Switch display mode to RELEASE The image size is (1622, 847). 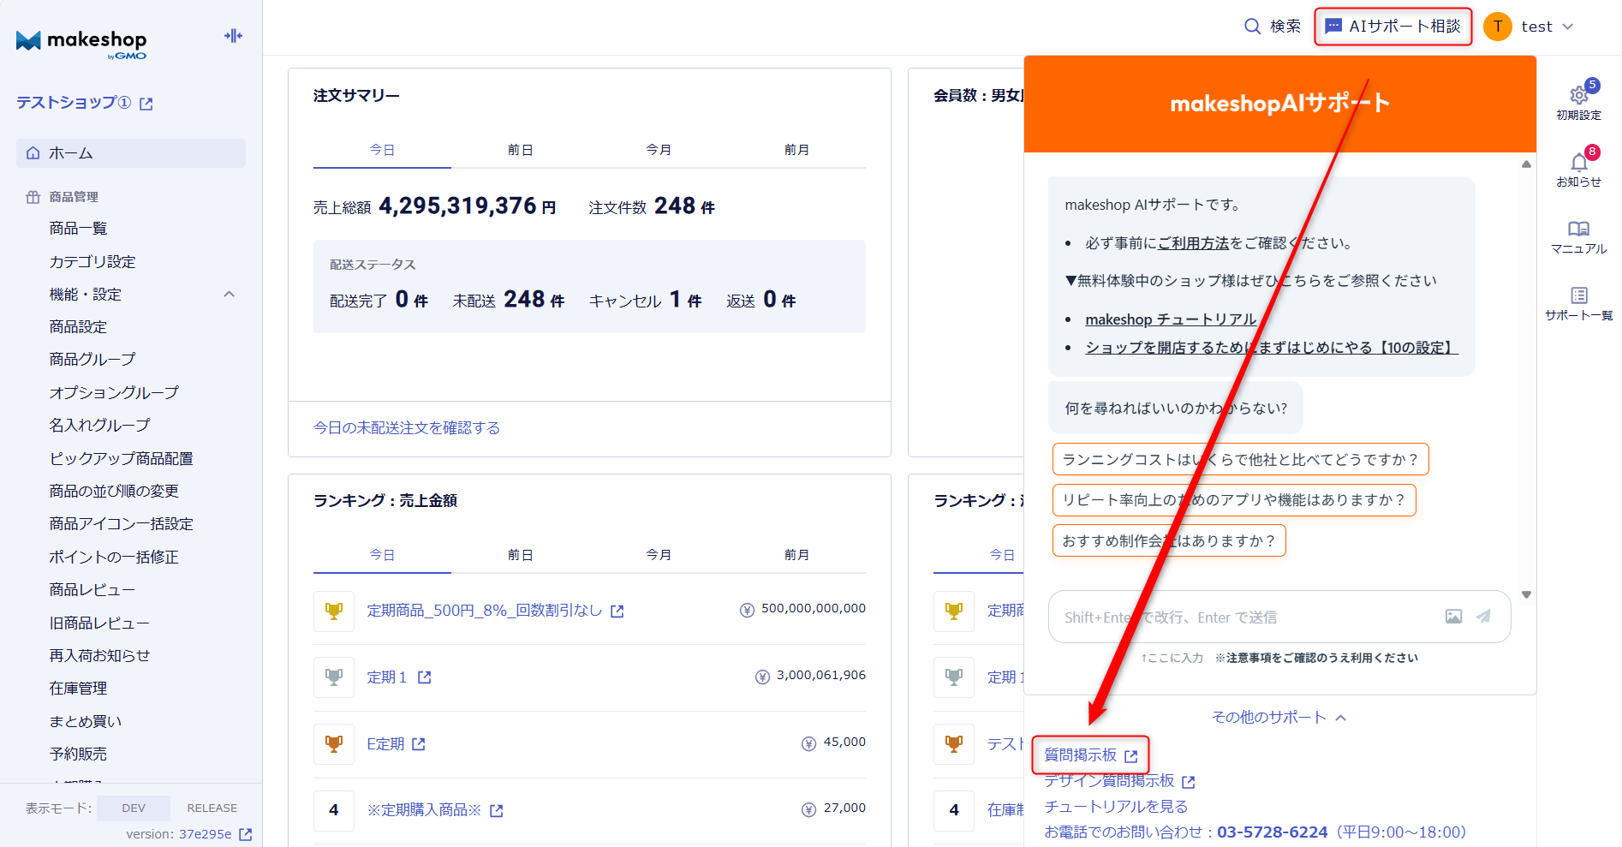[x=212, y=808]
